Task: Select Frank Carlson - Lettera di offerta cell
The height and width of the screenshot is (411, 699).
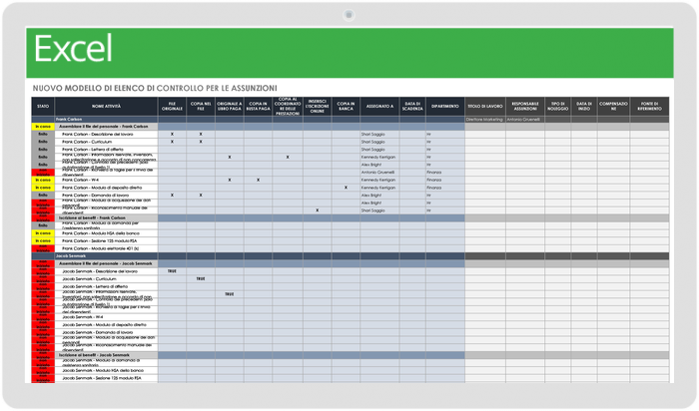Action: [106, 150]
